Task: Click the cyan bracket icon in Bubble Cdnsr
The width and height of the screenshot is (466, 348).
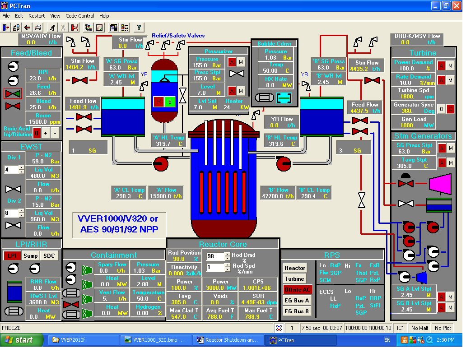Action: click(x=284, y=98)
